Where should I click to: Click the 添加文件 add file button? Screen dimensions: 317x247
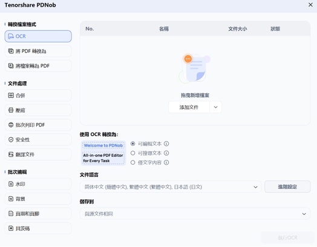pyautogui.click(x=189, y=107)
